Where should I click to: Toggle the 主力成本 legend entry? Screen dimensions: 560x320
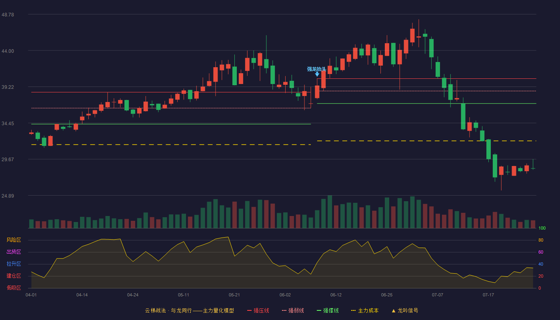[x=365, y=310]
